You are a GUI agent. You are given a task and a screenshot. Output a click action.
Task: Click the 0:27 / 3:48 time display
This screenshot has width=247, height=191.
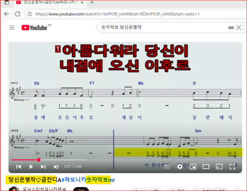pyautogui.click(x=73, y=166)
